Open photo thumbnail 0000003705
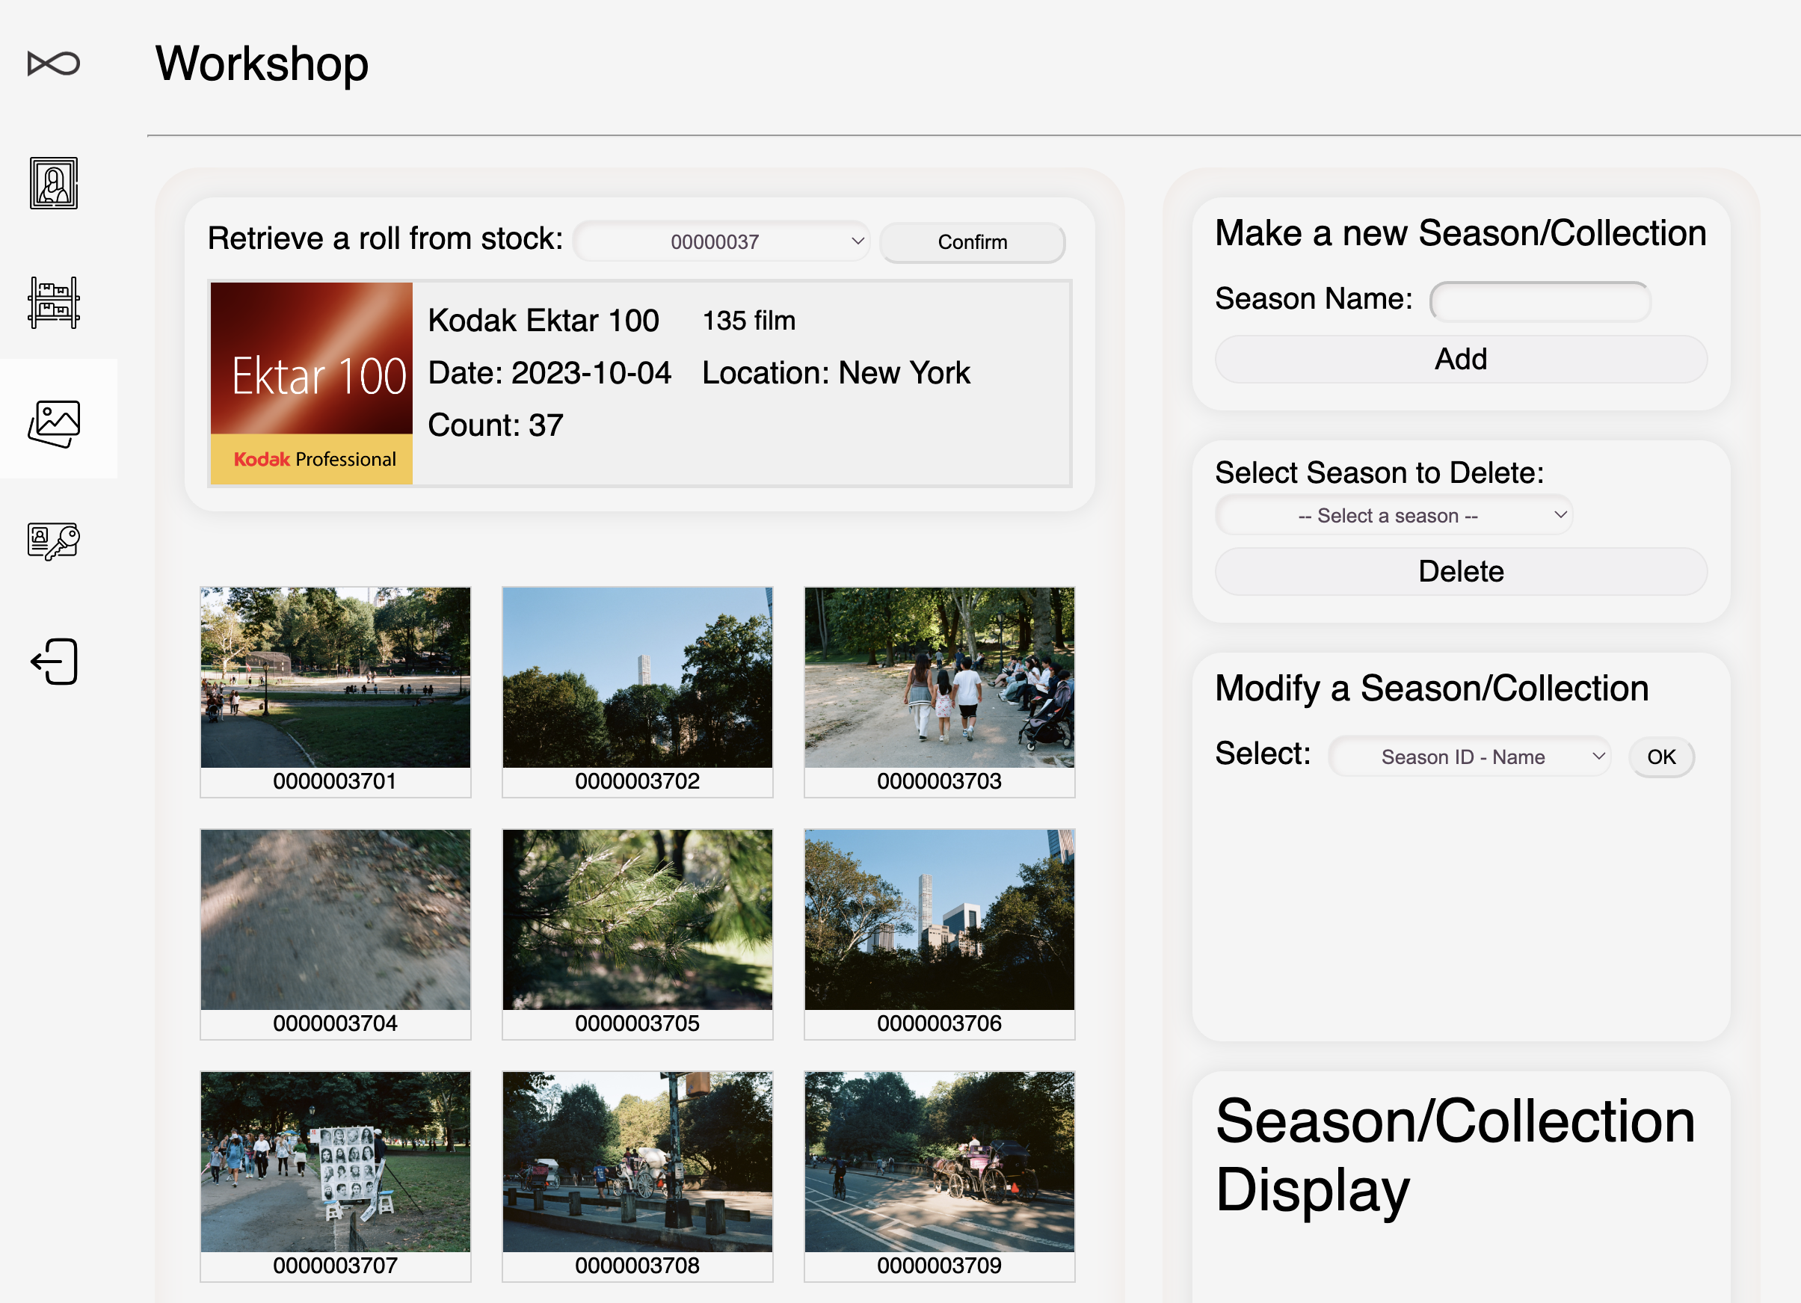The image size is (1801, 1303). [637, 934]
